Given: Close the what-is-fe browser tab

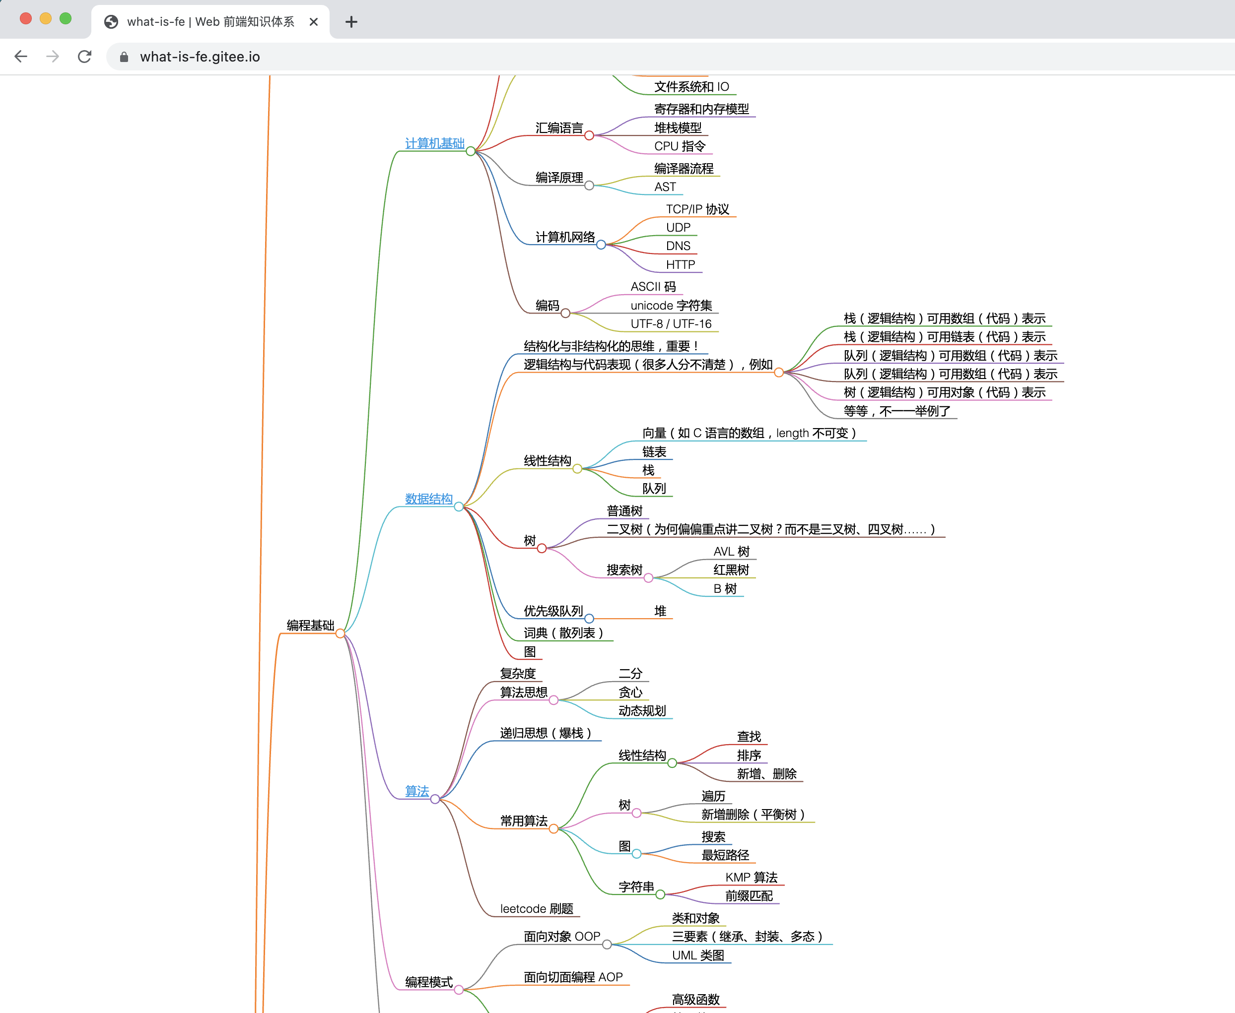Looking at the screenshot, I should coord(314,22).
